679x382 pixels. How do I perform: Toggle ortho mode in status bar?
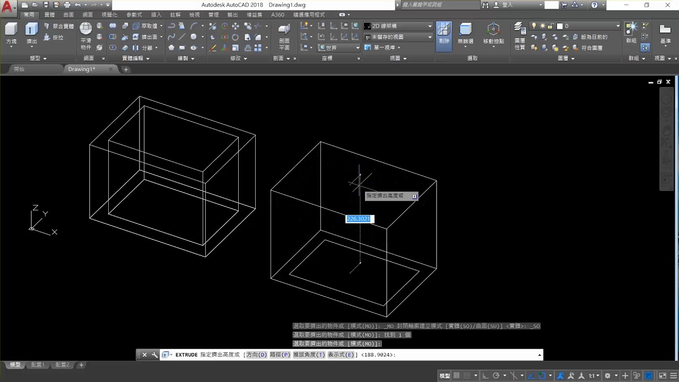485,376
